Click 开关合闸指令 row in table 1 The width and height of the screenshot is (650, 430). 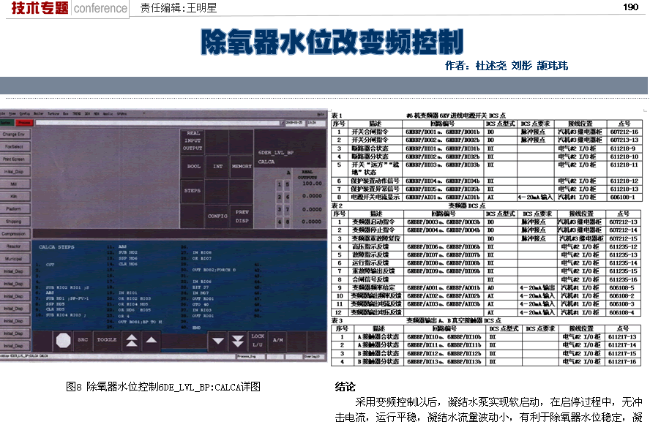(x=486, y=132)
